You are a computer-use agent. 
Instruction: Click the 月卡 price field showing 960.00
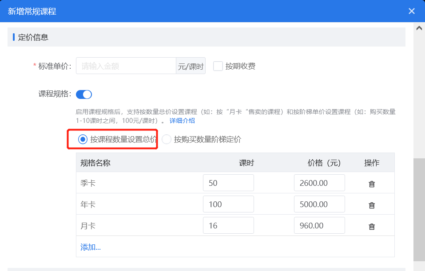319,225
